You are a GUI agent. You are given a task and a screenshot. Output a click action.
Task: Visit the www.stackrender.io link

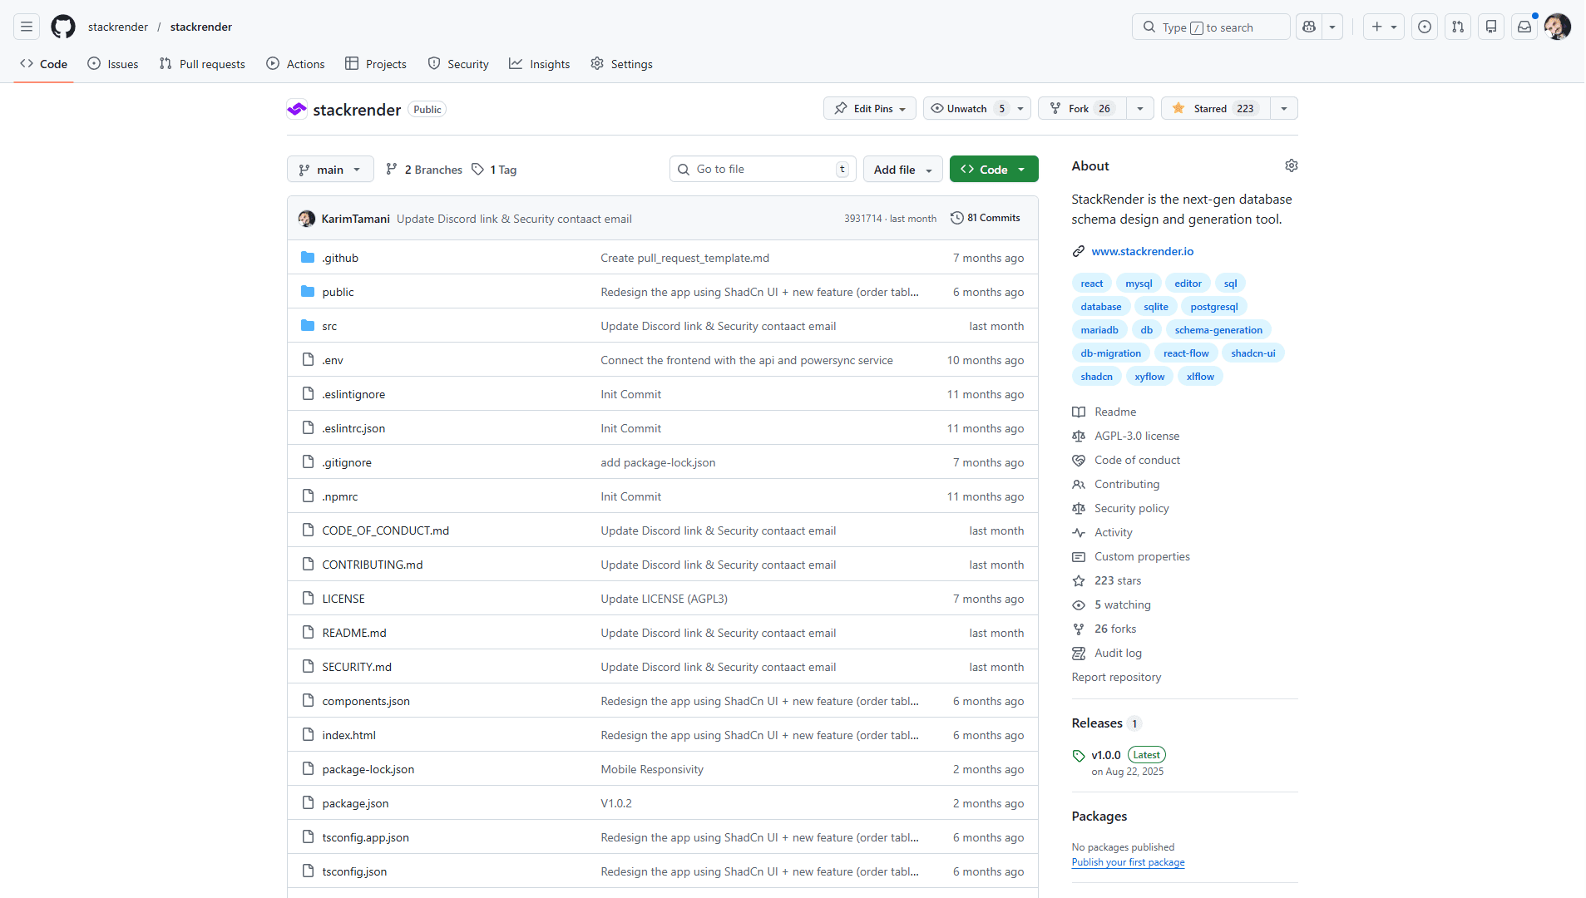[x=1143, y=251]
